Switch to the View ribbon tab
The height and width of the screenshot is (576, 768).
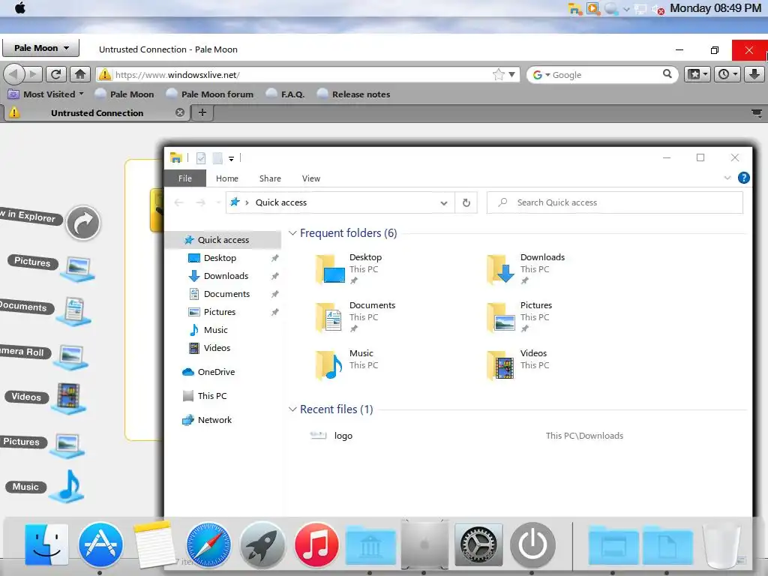[311, 178]
